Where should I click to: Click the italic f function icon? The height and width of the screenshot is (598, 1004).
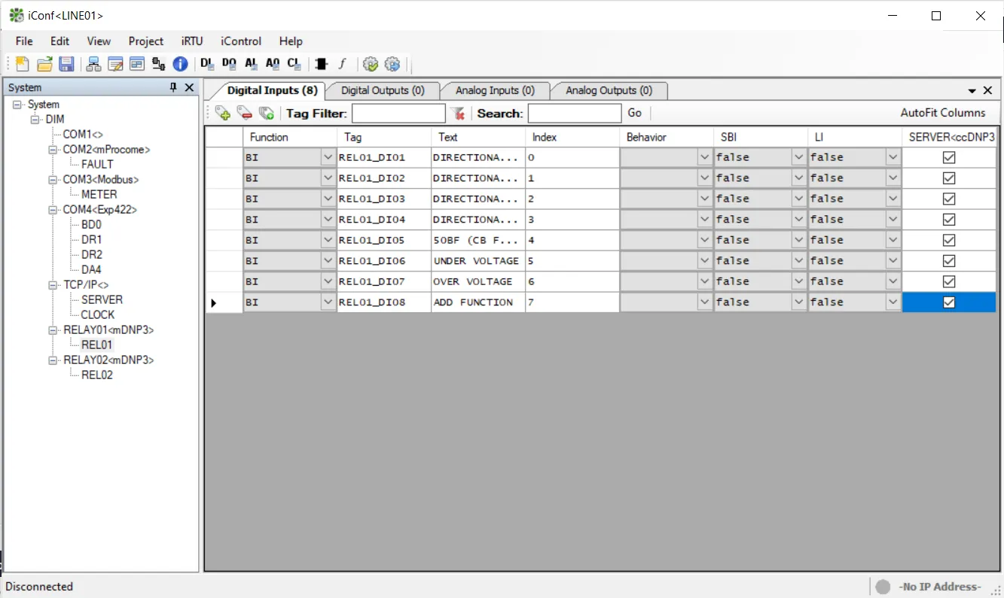point(342,64)
